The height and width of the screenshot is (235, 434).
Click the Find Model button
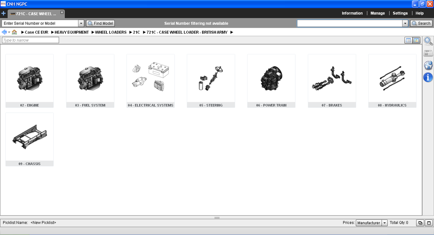(100, 23)
